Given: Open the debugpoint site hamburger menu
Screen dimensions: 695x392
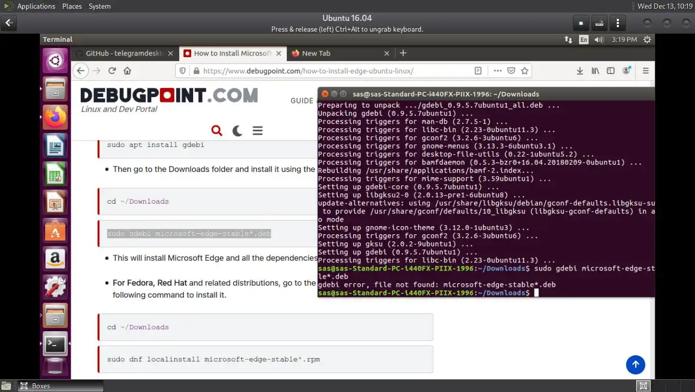Looking at the screenshot, I should 258,131.
